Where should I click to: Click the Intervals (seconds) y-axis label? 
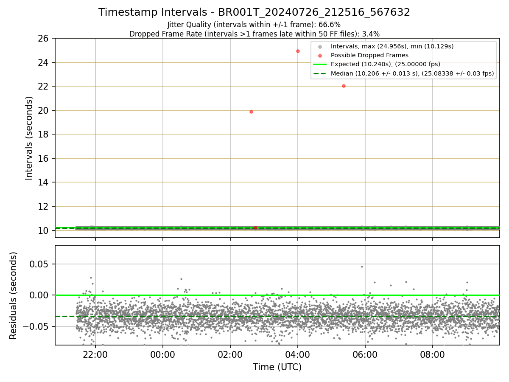tap(29, 138)
